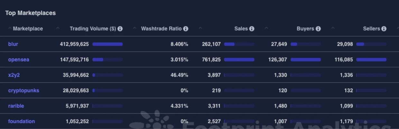Screen dimensions: 399x129
Task: Click the Trading Volume ($) column header
Action: [x=93, y=29]
